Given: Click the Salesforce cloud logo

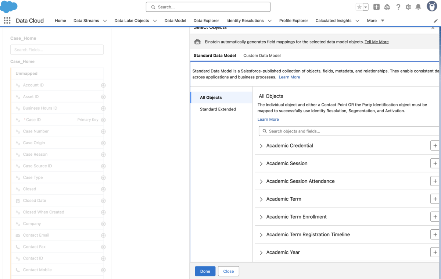Looking at the screenshot, I should (9, 7).
